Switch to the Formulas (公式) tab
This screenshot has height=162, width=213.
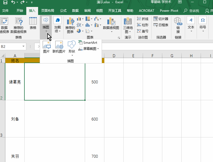(x=63, y=11)
